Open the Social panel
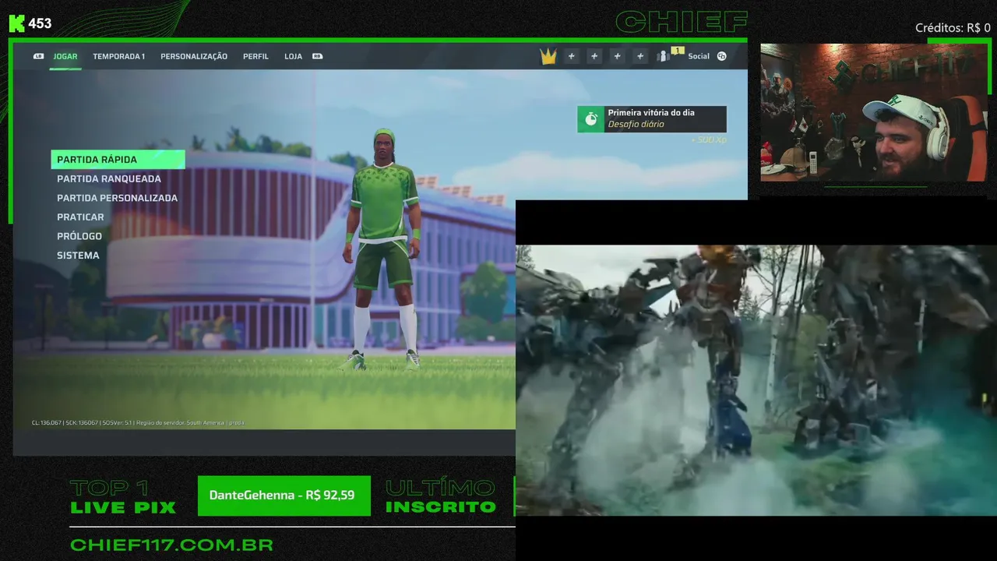Screen dimensions: 997x561 (699, 56)
